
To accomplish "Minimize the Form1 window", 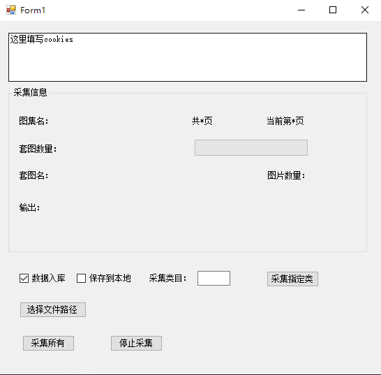I will tap(301, 10).
